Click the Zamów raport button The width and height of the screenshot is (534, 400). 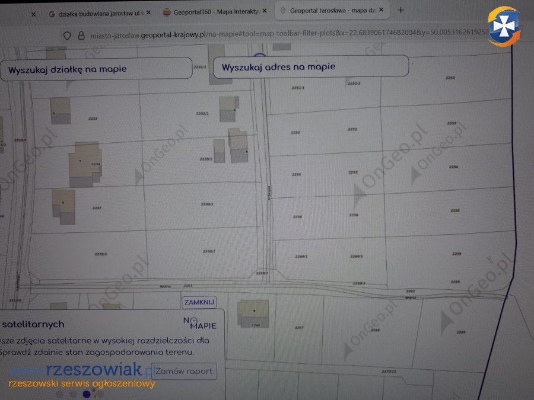click(x=184, y=372)
